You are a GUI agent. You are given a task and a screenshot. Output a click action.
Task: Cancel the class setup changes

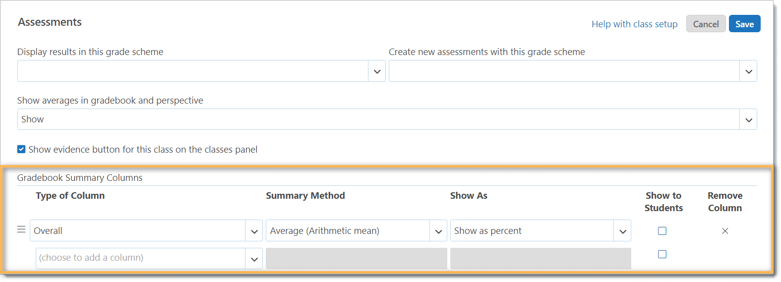coord(706,24)
